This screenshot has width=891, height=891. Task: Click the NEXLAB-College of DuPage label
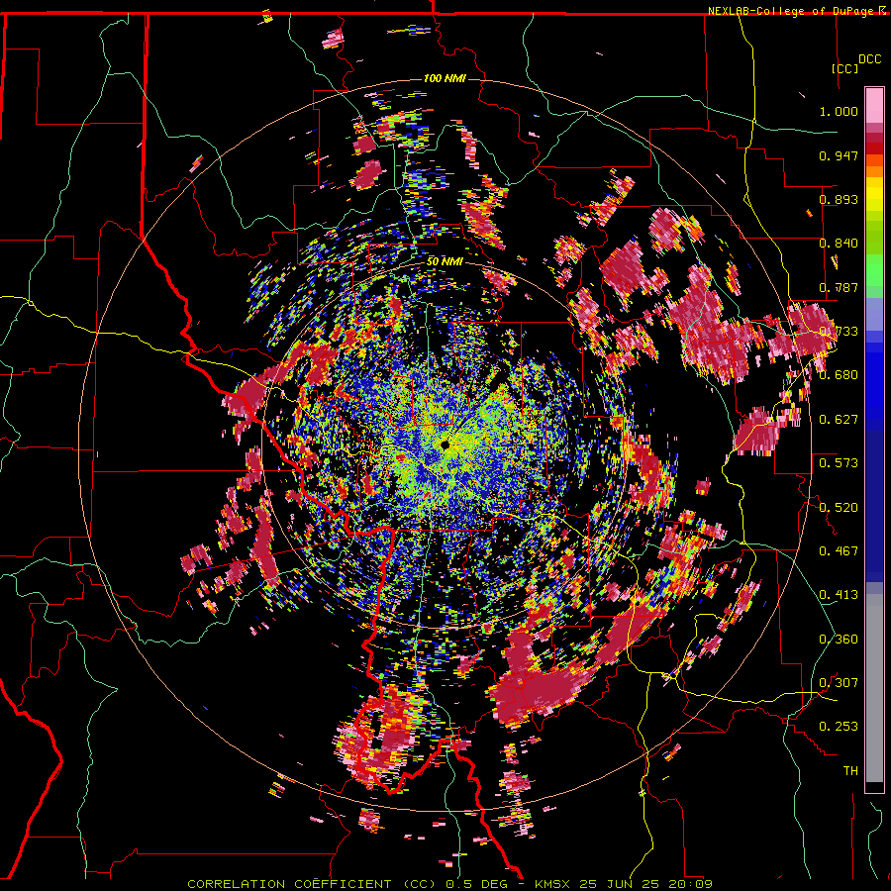pyautogui.click(x=797, y=11)
